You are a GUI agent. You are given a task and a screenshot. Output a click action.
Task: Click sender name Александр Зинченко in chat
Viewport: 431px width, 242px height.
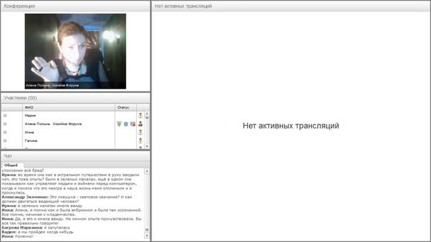(25, 197)
